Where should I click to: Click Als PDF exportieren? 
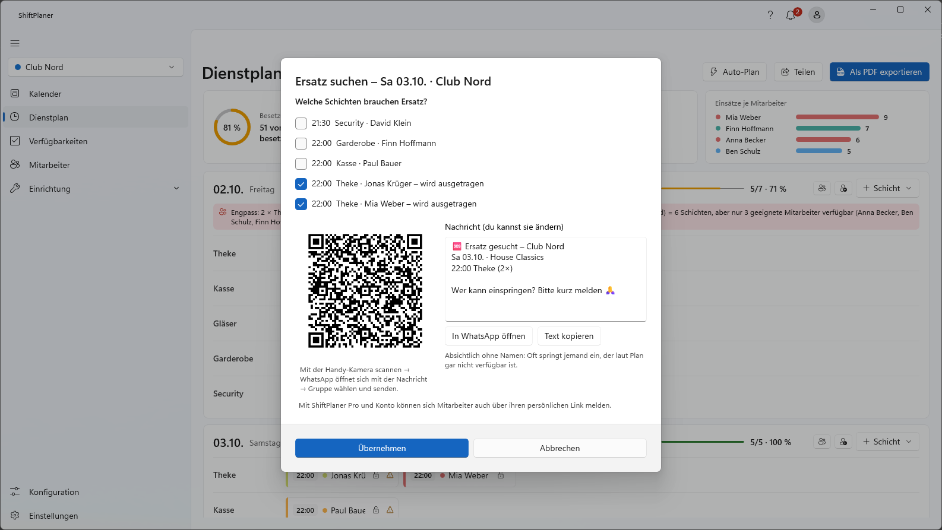(x=880, y=72)
